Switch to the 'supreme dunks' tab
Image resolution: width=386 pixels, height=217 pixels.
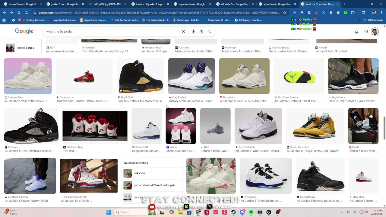[x=192, y=4]
